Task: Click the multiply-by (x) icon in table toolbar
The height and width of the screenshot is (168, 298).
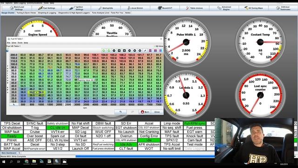Action: coord(140,50)
